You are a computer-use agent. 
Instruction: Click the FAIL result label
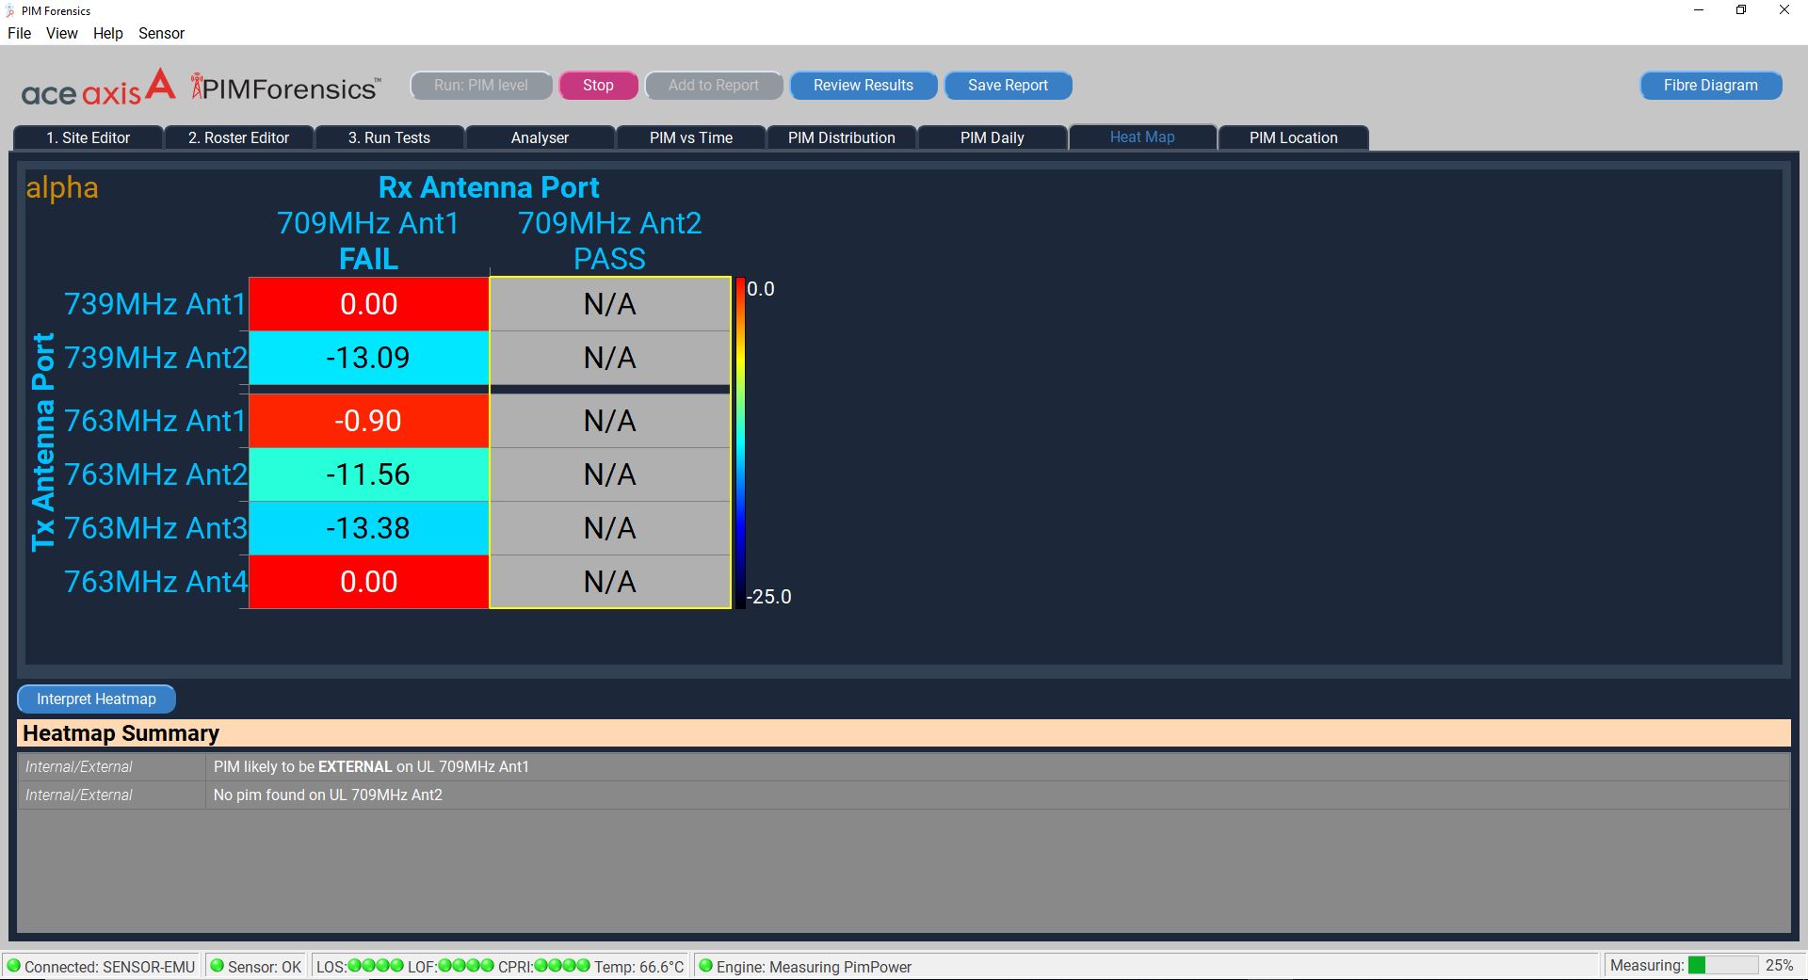pyautogui.click(x=369, y=259)
